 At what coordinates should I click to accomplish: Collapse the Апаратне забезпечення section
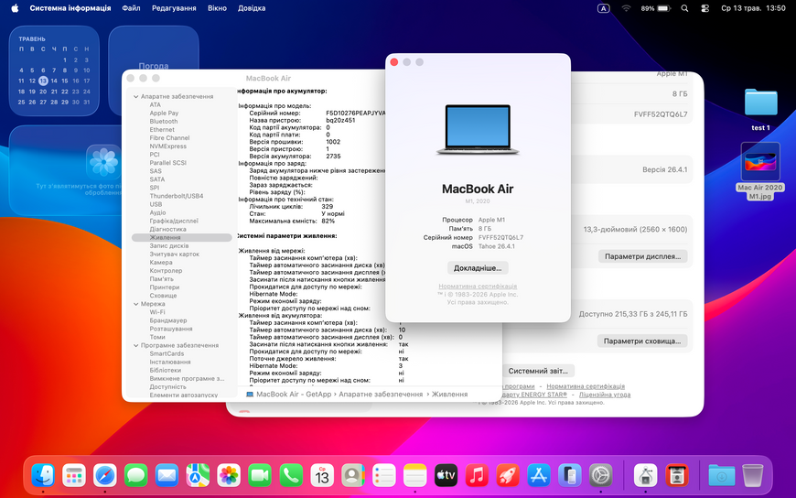tap(135, 96)
